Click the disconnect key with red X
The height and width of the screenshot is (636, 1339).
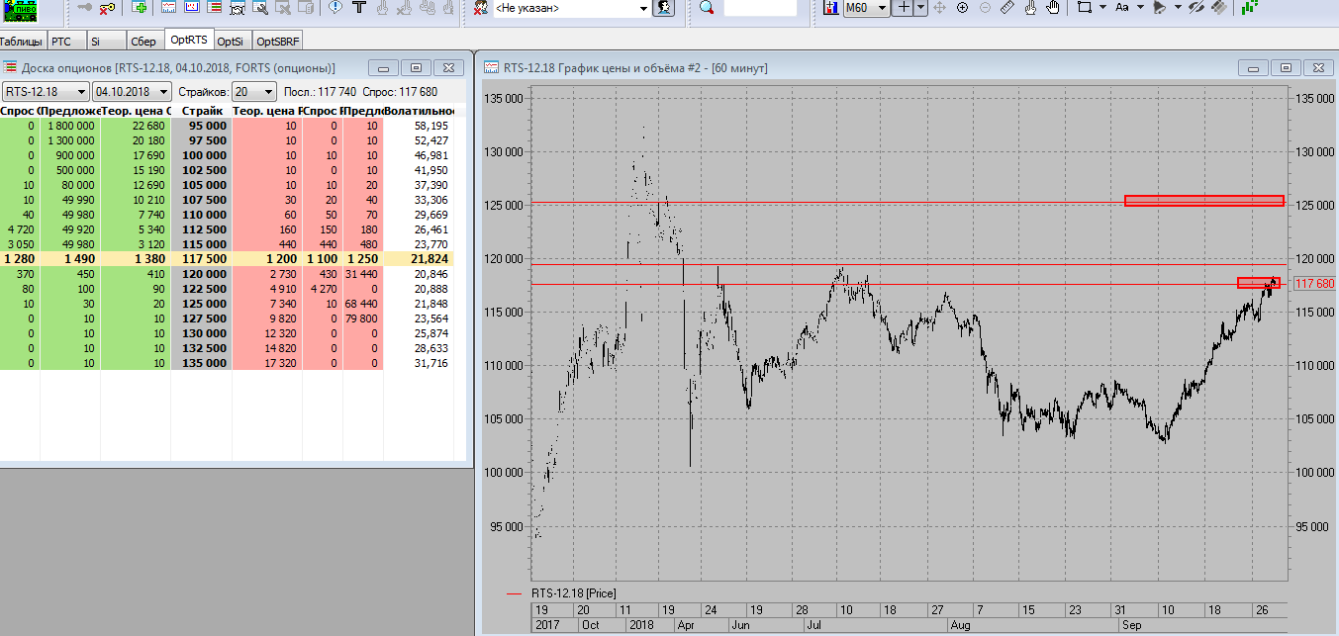point(108,7)
